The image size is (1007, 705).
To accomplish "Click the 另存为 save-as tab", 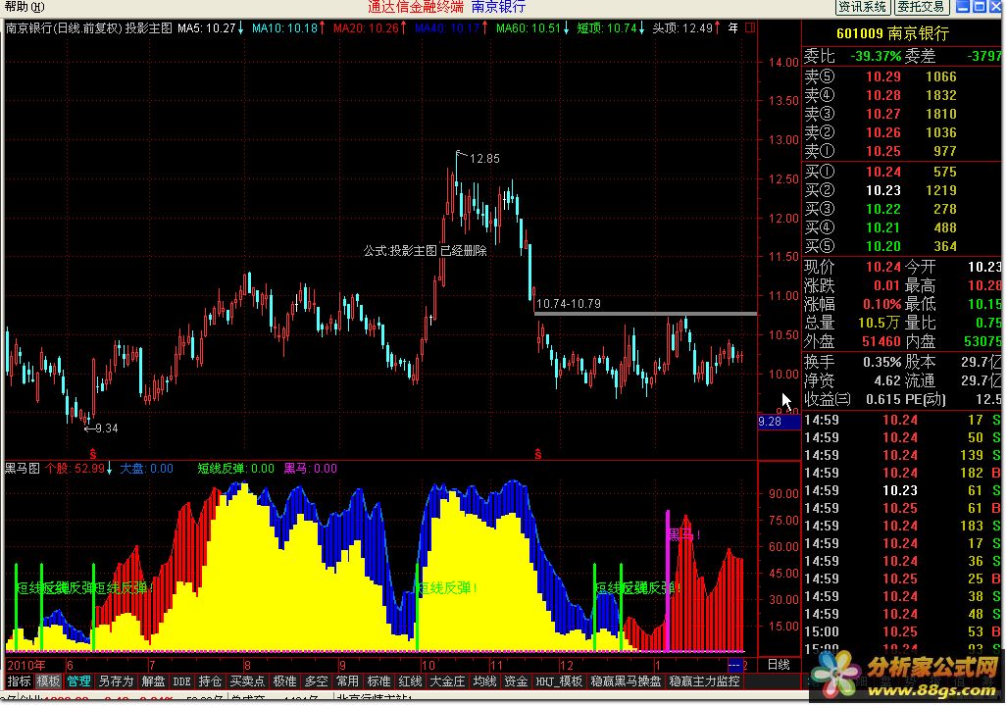I will click(116, 681).
